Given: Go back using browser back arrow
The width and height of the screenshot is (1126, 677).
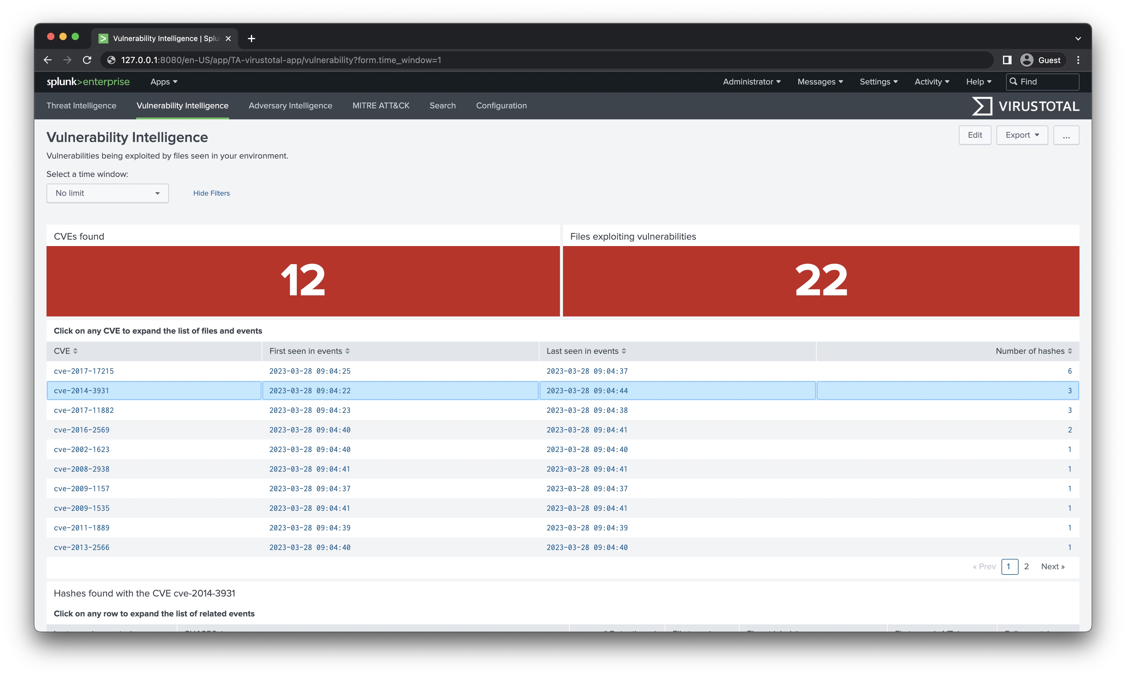Looking at the screenshot, I should tap(48, 60).
